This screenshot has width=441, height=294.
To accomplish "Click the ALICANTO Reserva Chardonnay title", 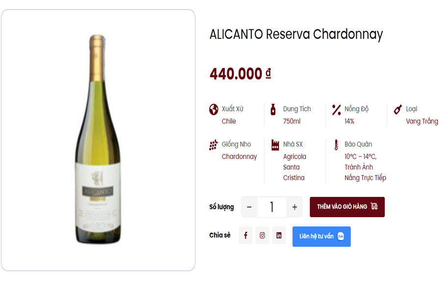I will pyautogui.click(x=296, y=35).
